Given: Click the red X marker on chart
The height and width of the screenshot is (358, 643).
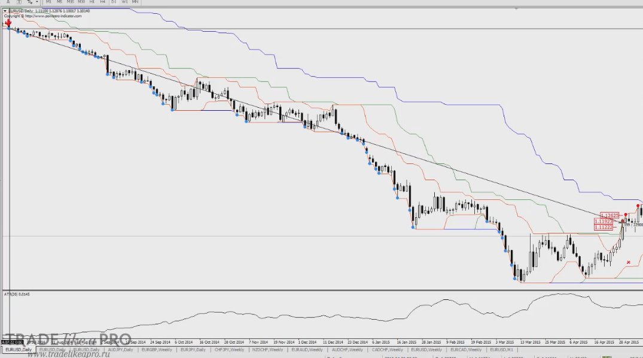Looking at the screenshot, I should pos(629,262).
